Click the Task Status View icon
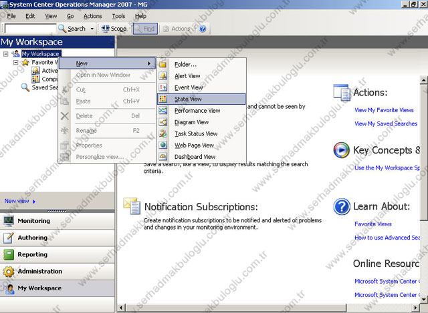The image size is (428, 313). [x=163, y=133]
